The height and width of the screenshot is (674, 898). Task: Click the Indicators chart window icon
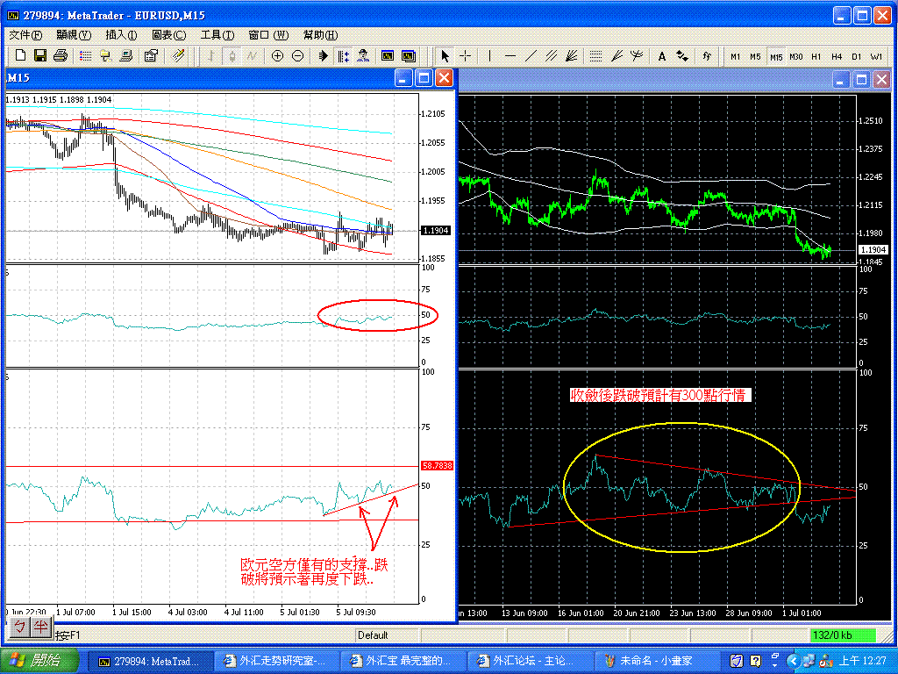(x=388, y=55)
